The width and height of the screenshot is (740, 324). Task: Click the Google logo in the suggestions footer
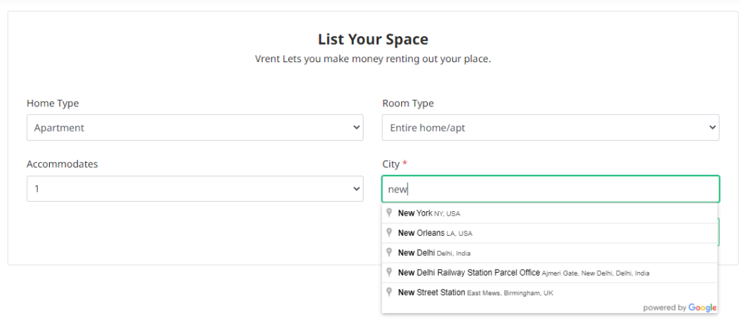702,307
